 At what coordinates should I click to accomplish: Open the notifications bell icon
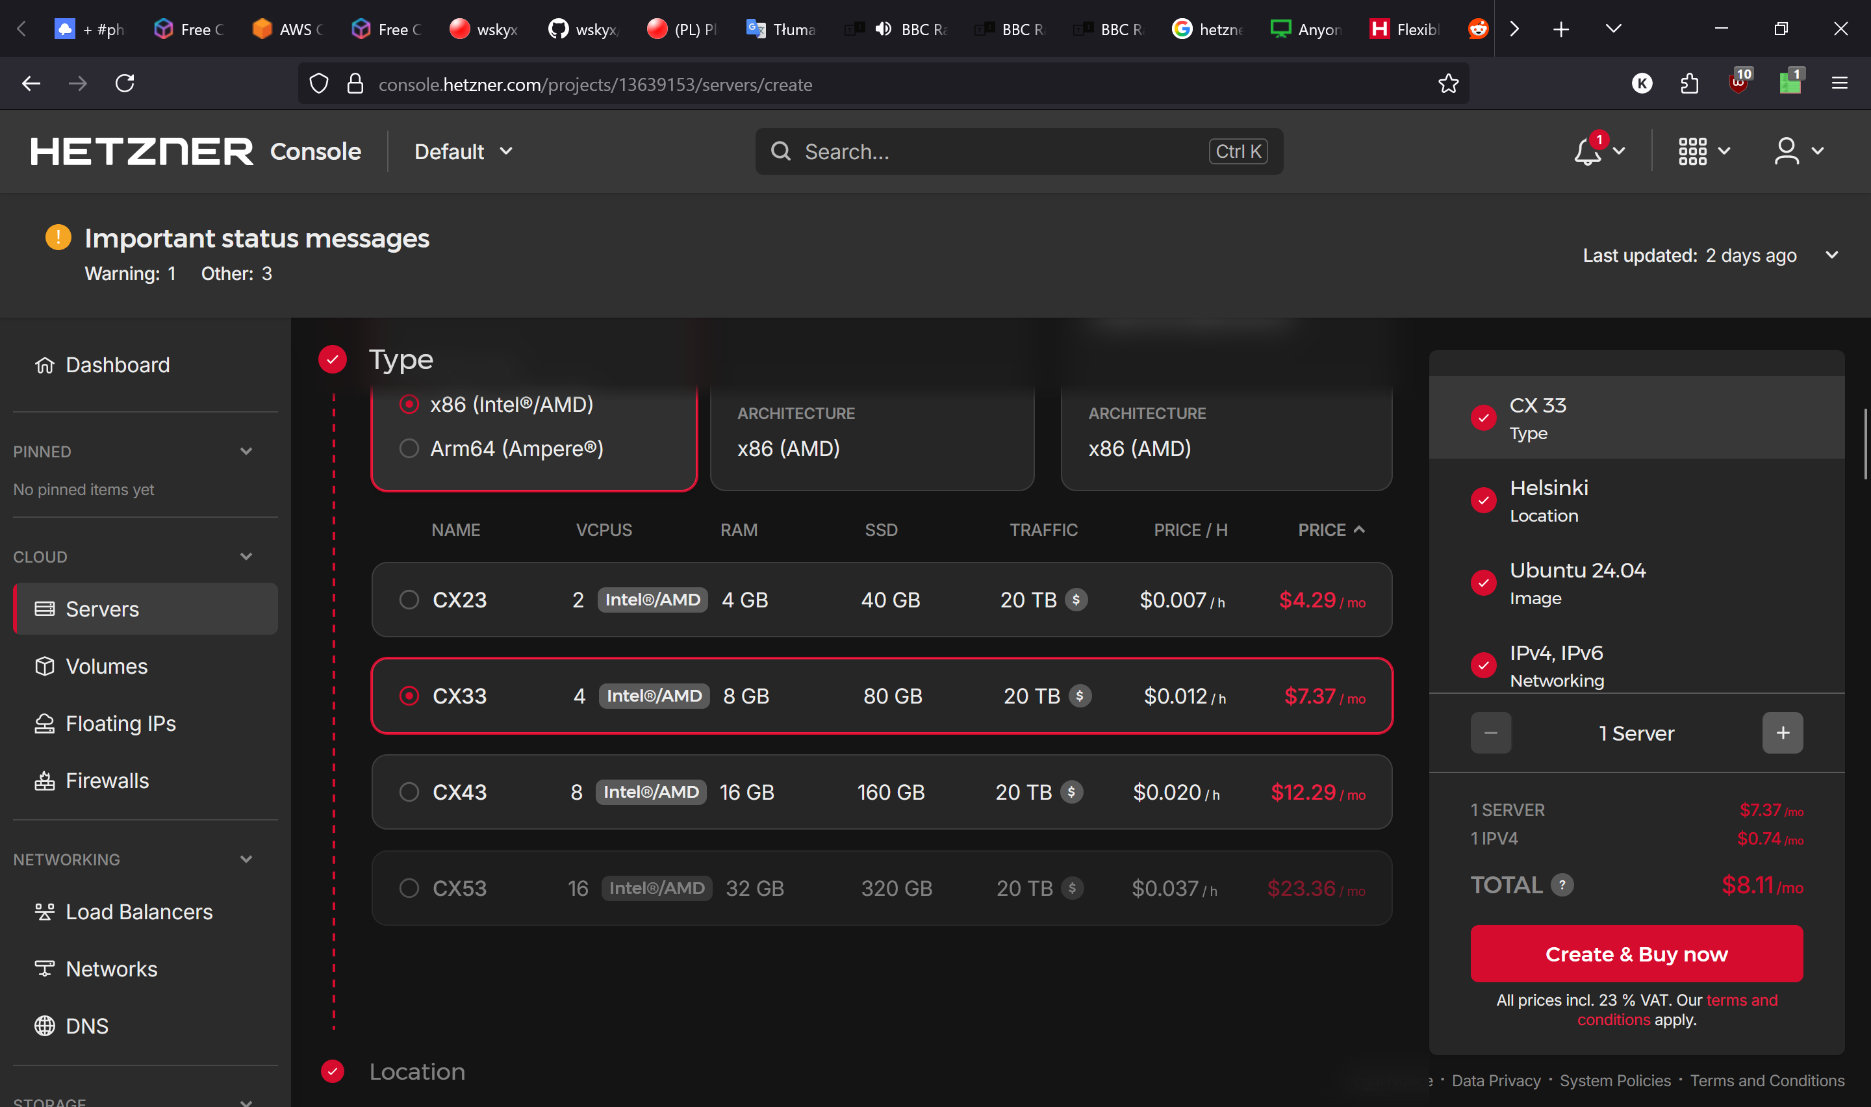1587,151
